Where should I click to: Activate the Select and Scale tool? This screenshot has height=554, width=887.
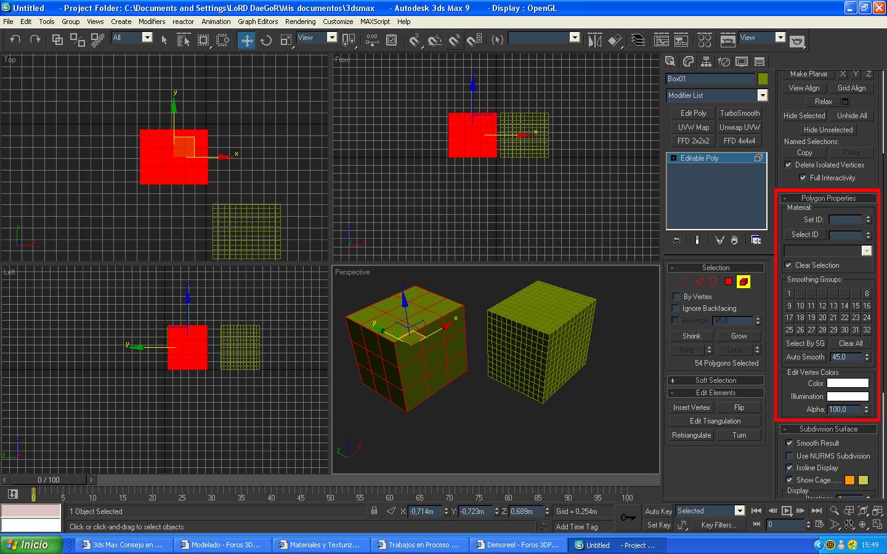pos(286,40)
